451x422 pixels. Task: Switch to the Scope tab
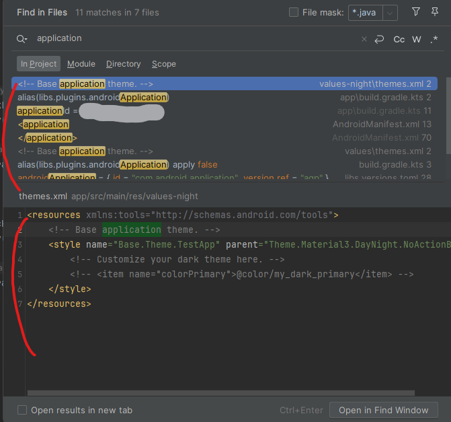click(163, 64)
